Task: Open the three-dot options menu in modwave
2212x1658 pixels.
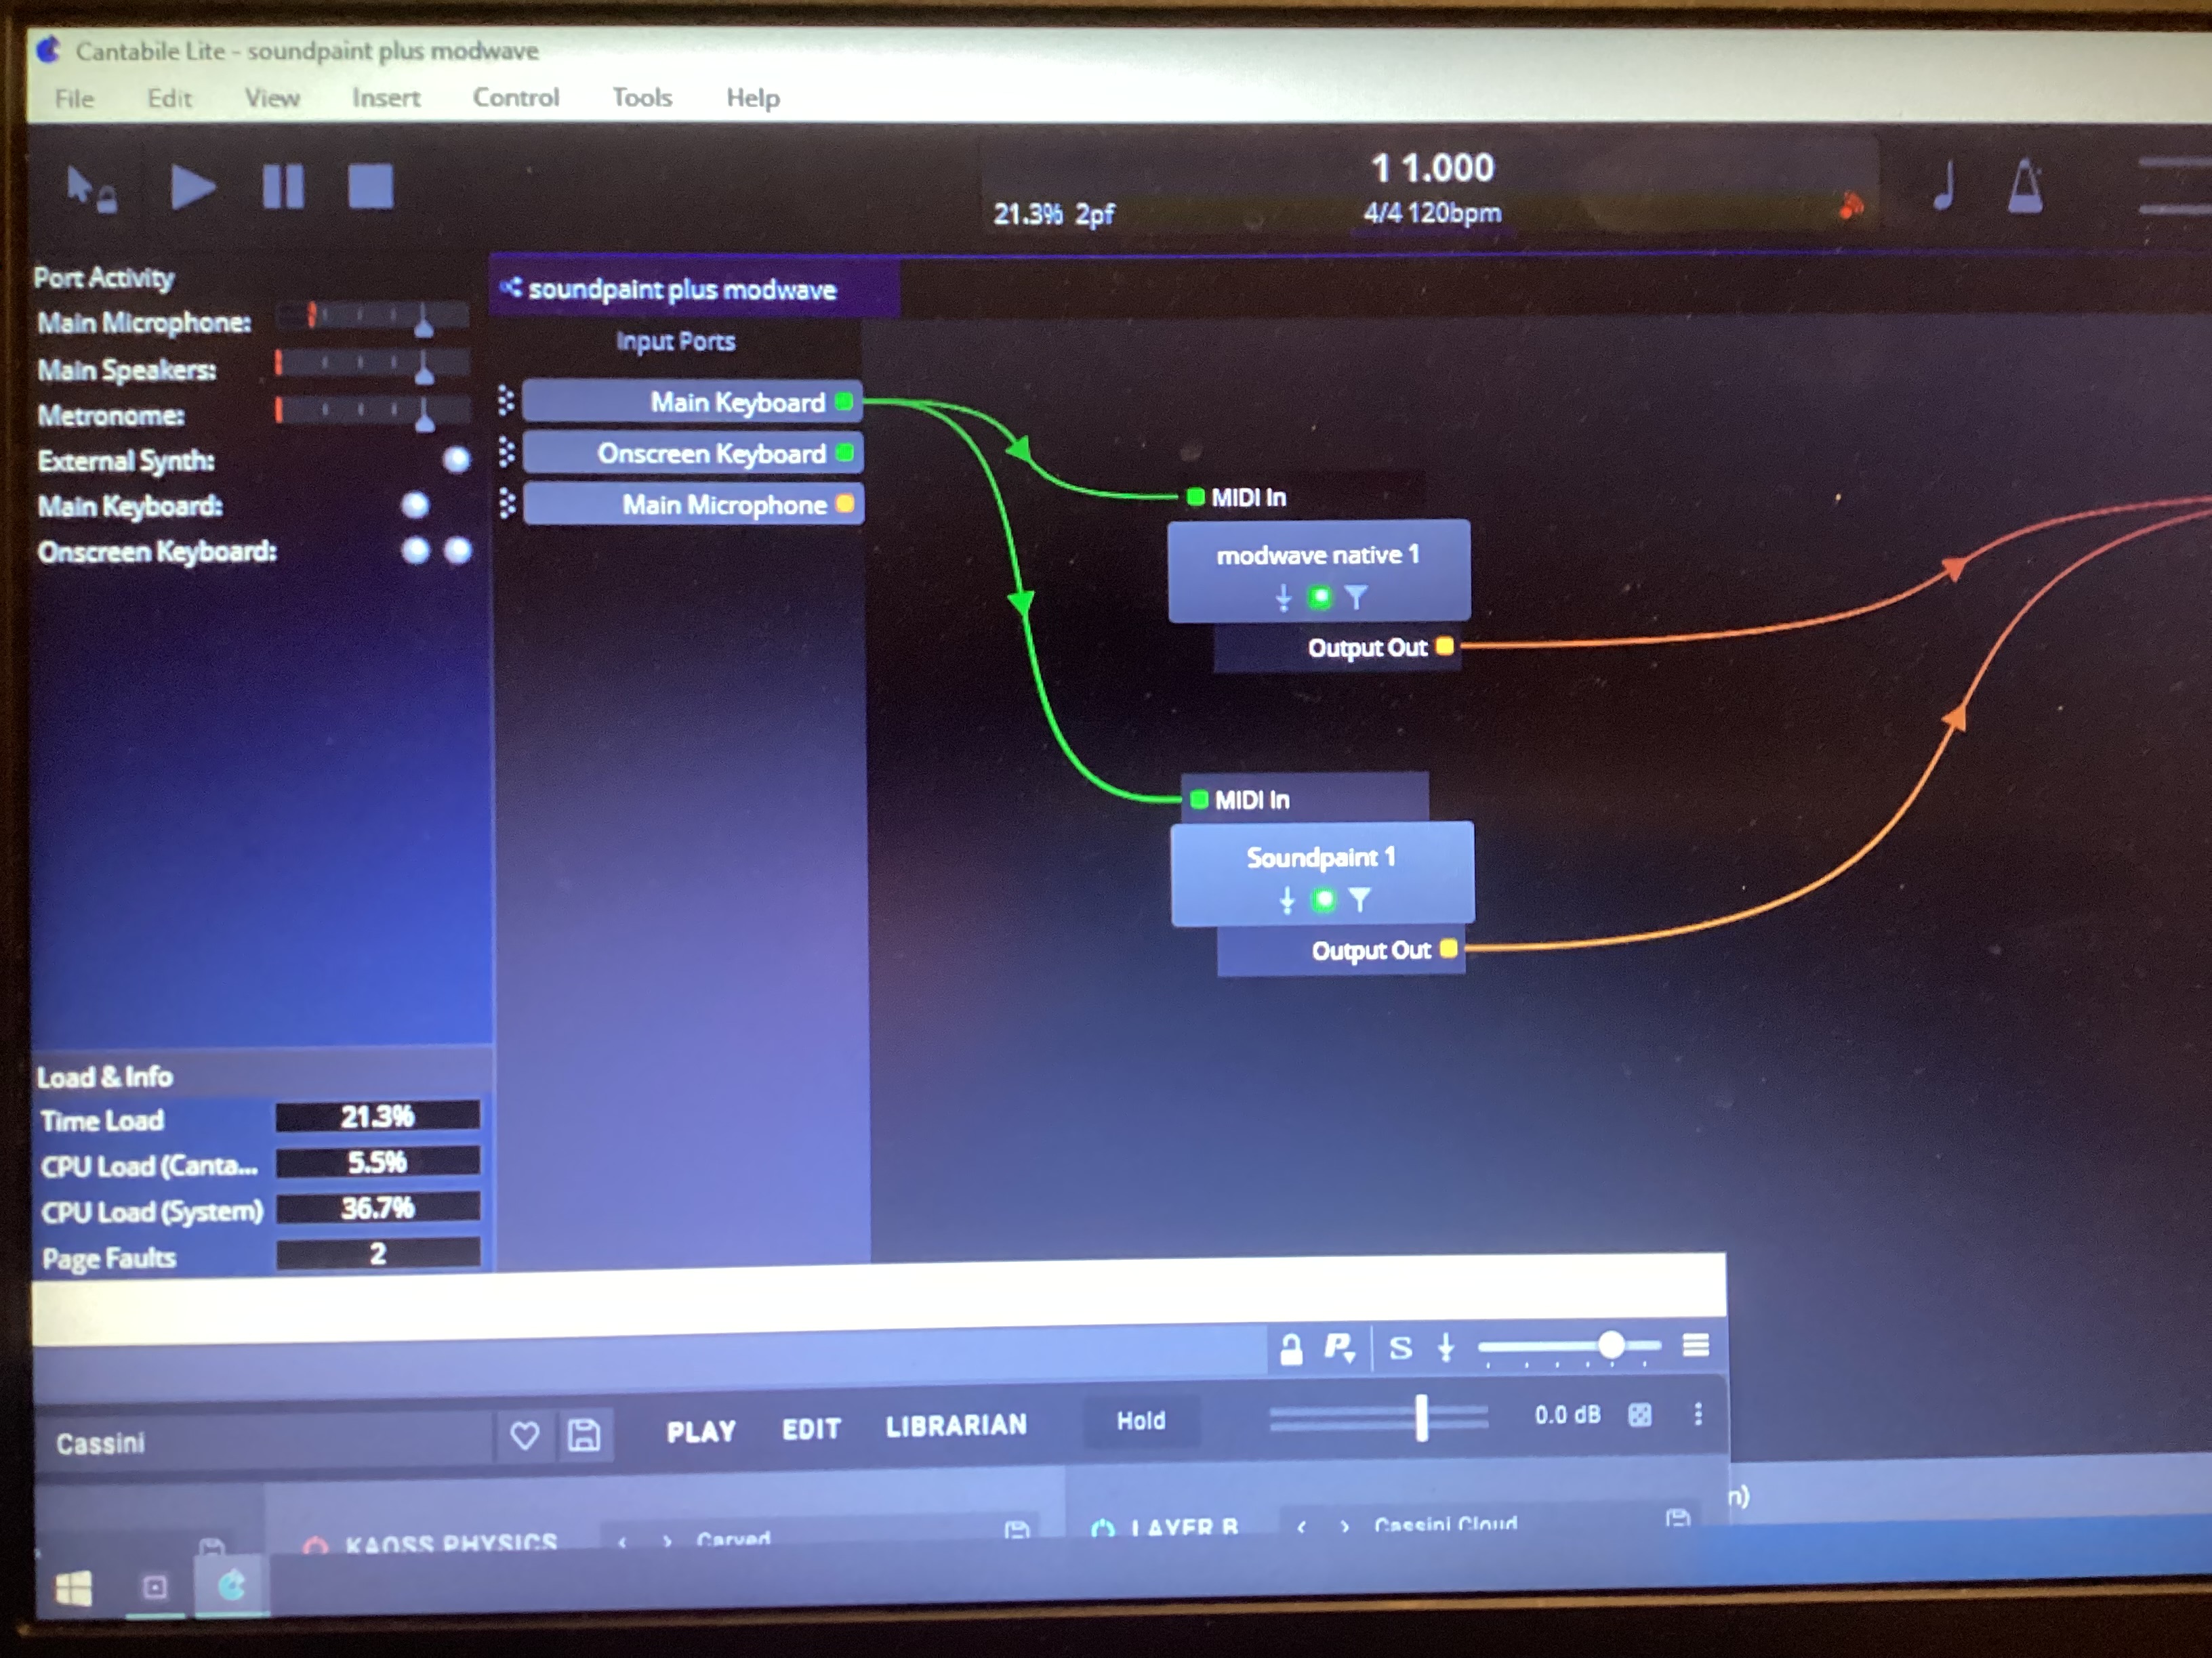Action: coord(1698,1413)
